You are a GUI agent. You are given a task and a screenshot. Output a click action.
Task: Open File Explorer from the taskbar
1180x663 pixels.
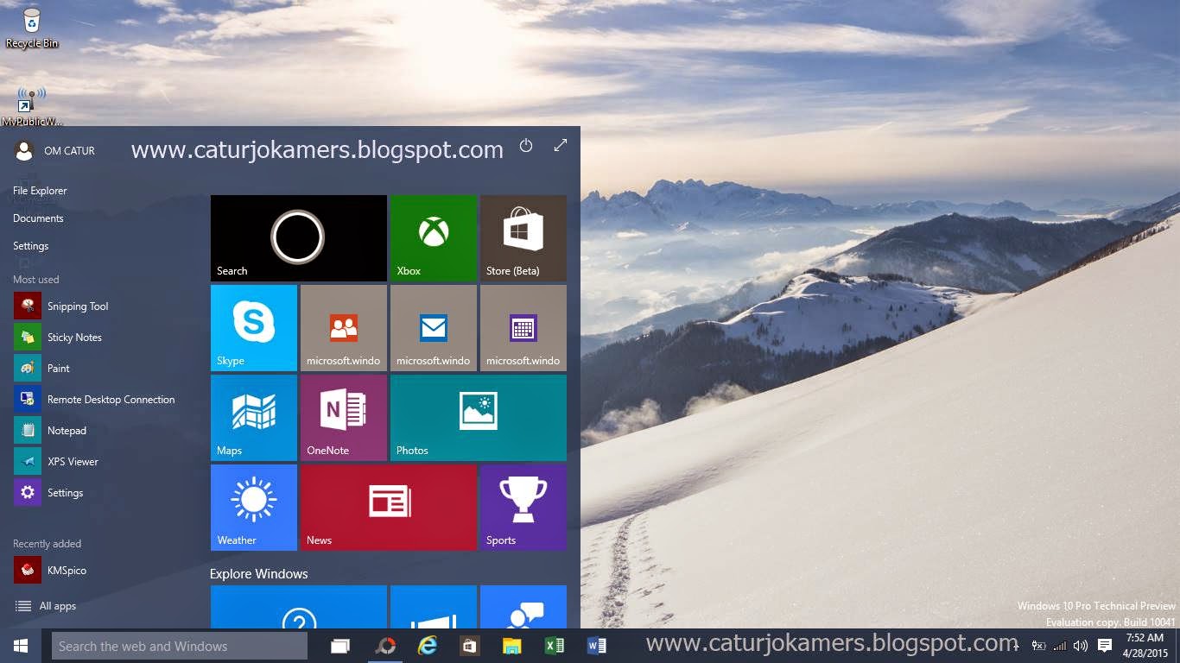click(x=512, y=646)
